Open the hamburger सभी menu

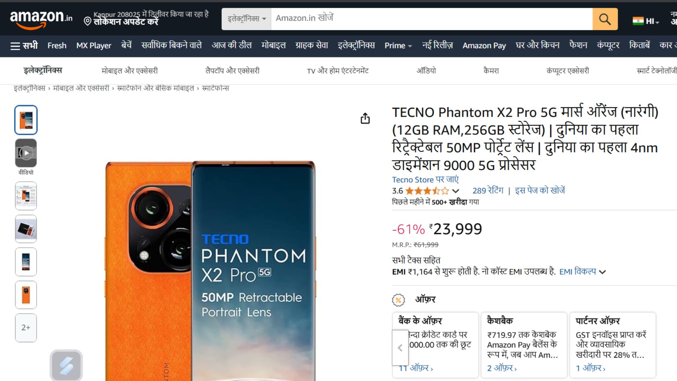click(x=24, y=46)
